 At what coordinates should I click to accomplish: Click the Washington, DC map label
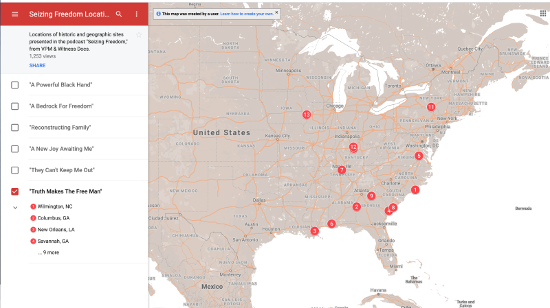click(x=422, y=145)
